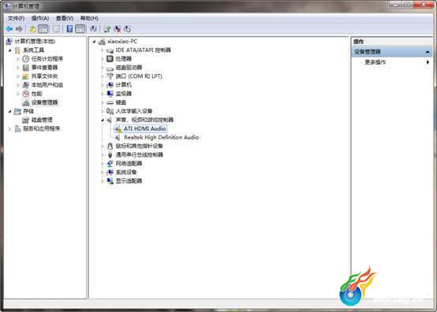Click the Up one level folder icon
Image resolution: width=437 pixels, height=312 pixels.
click(x=32, y=29)
